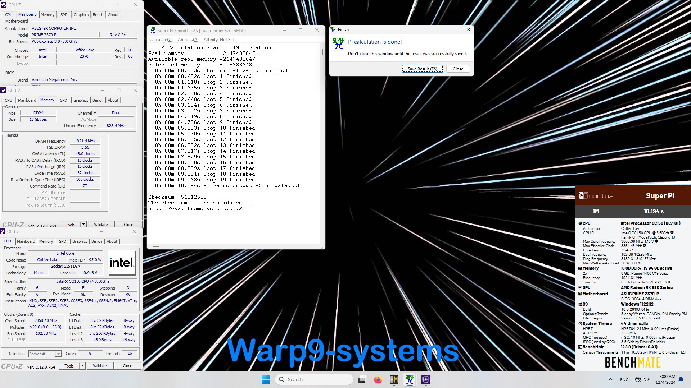Image resolution: width=691 pixels, height=388 pixels.
Task: Click Core Speed value 2058.10 MHz
Action: tap(46, 320)
